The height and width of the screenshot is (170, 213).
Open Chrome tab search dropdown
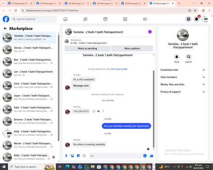click(3, 3)
